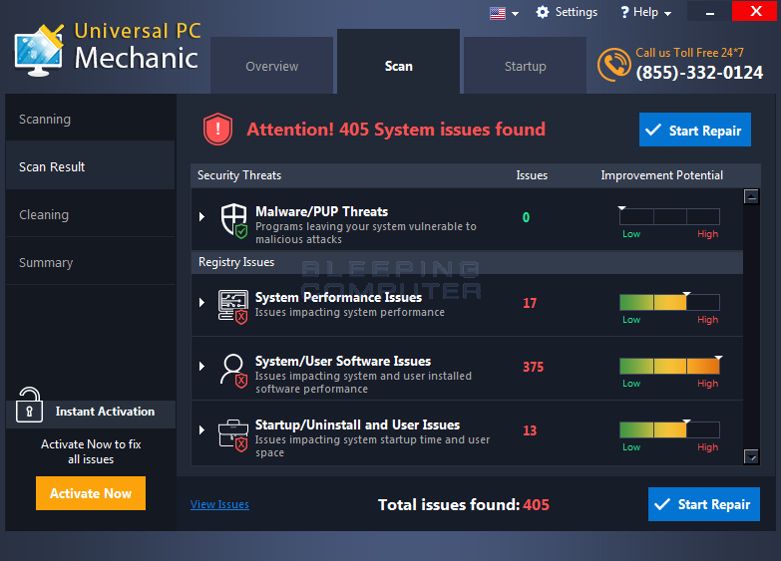Click the Registry Issues section header
Viewport: 781px width, 561px height.
[467, 262]
